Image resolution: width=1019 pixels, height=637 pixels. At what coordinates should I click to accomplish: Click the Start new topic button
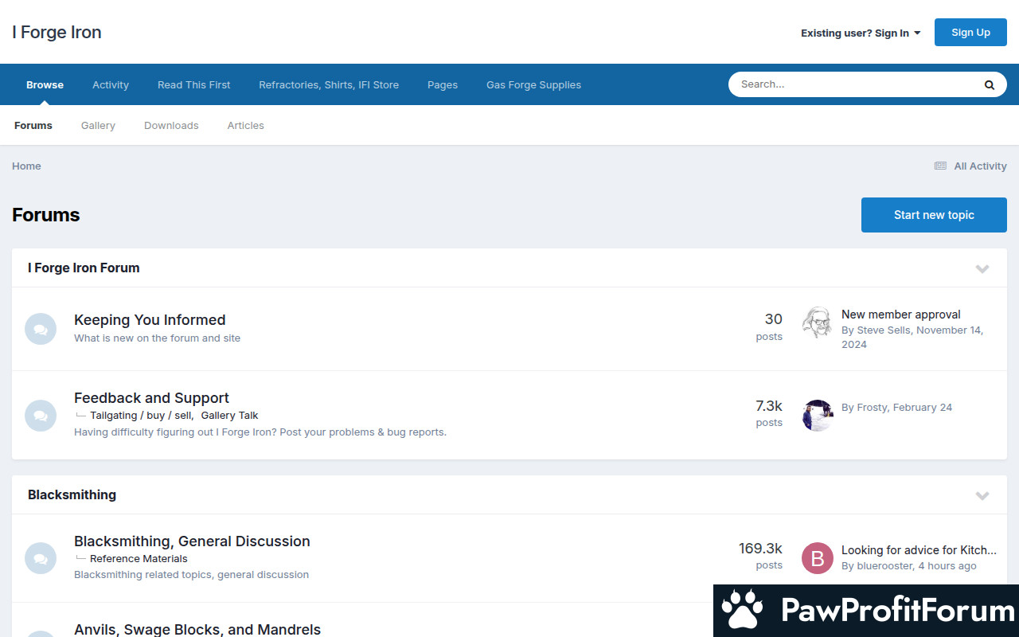[x=934, y=215]
